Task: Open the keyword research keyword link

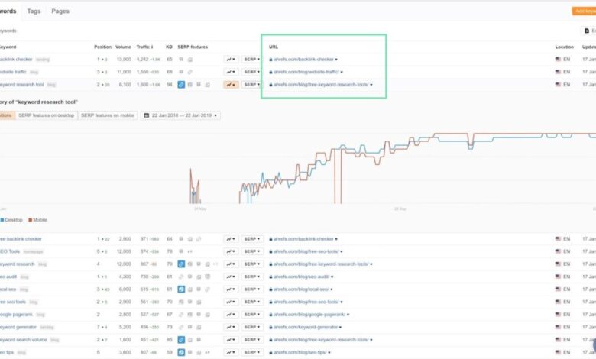Action: (x=17, y=264)
